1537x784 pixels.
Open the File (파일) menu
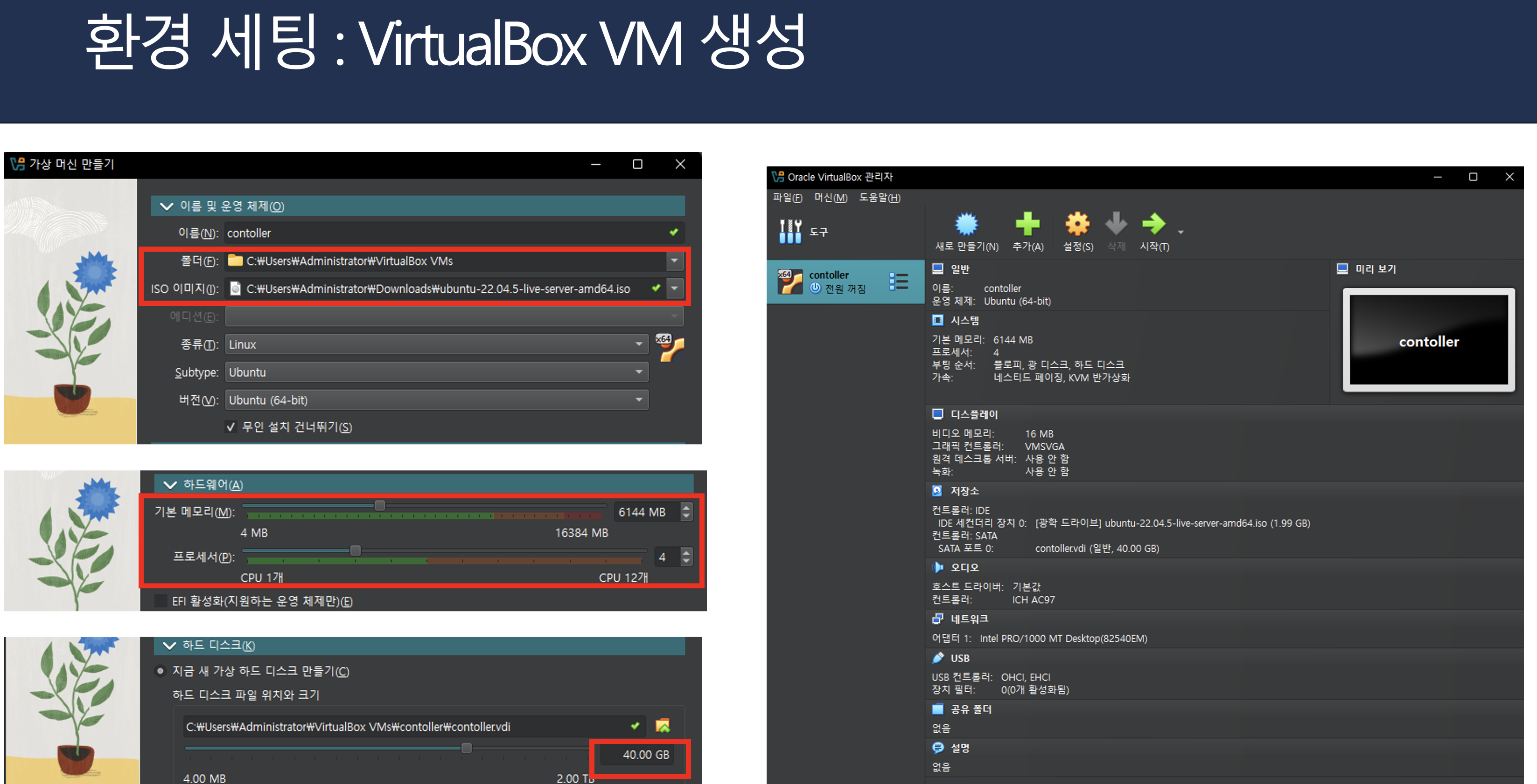click(x=787, y=197)
